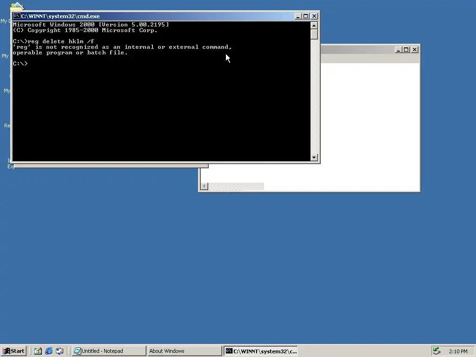Minimize the background Notepad window
Screen dimensions: 476x357
[x=398, y=50]
